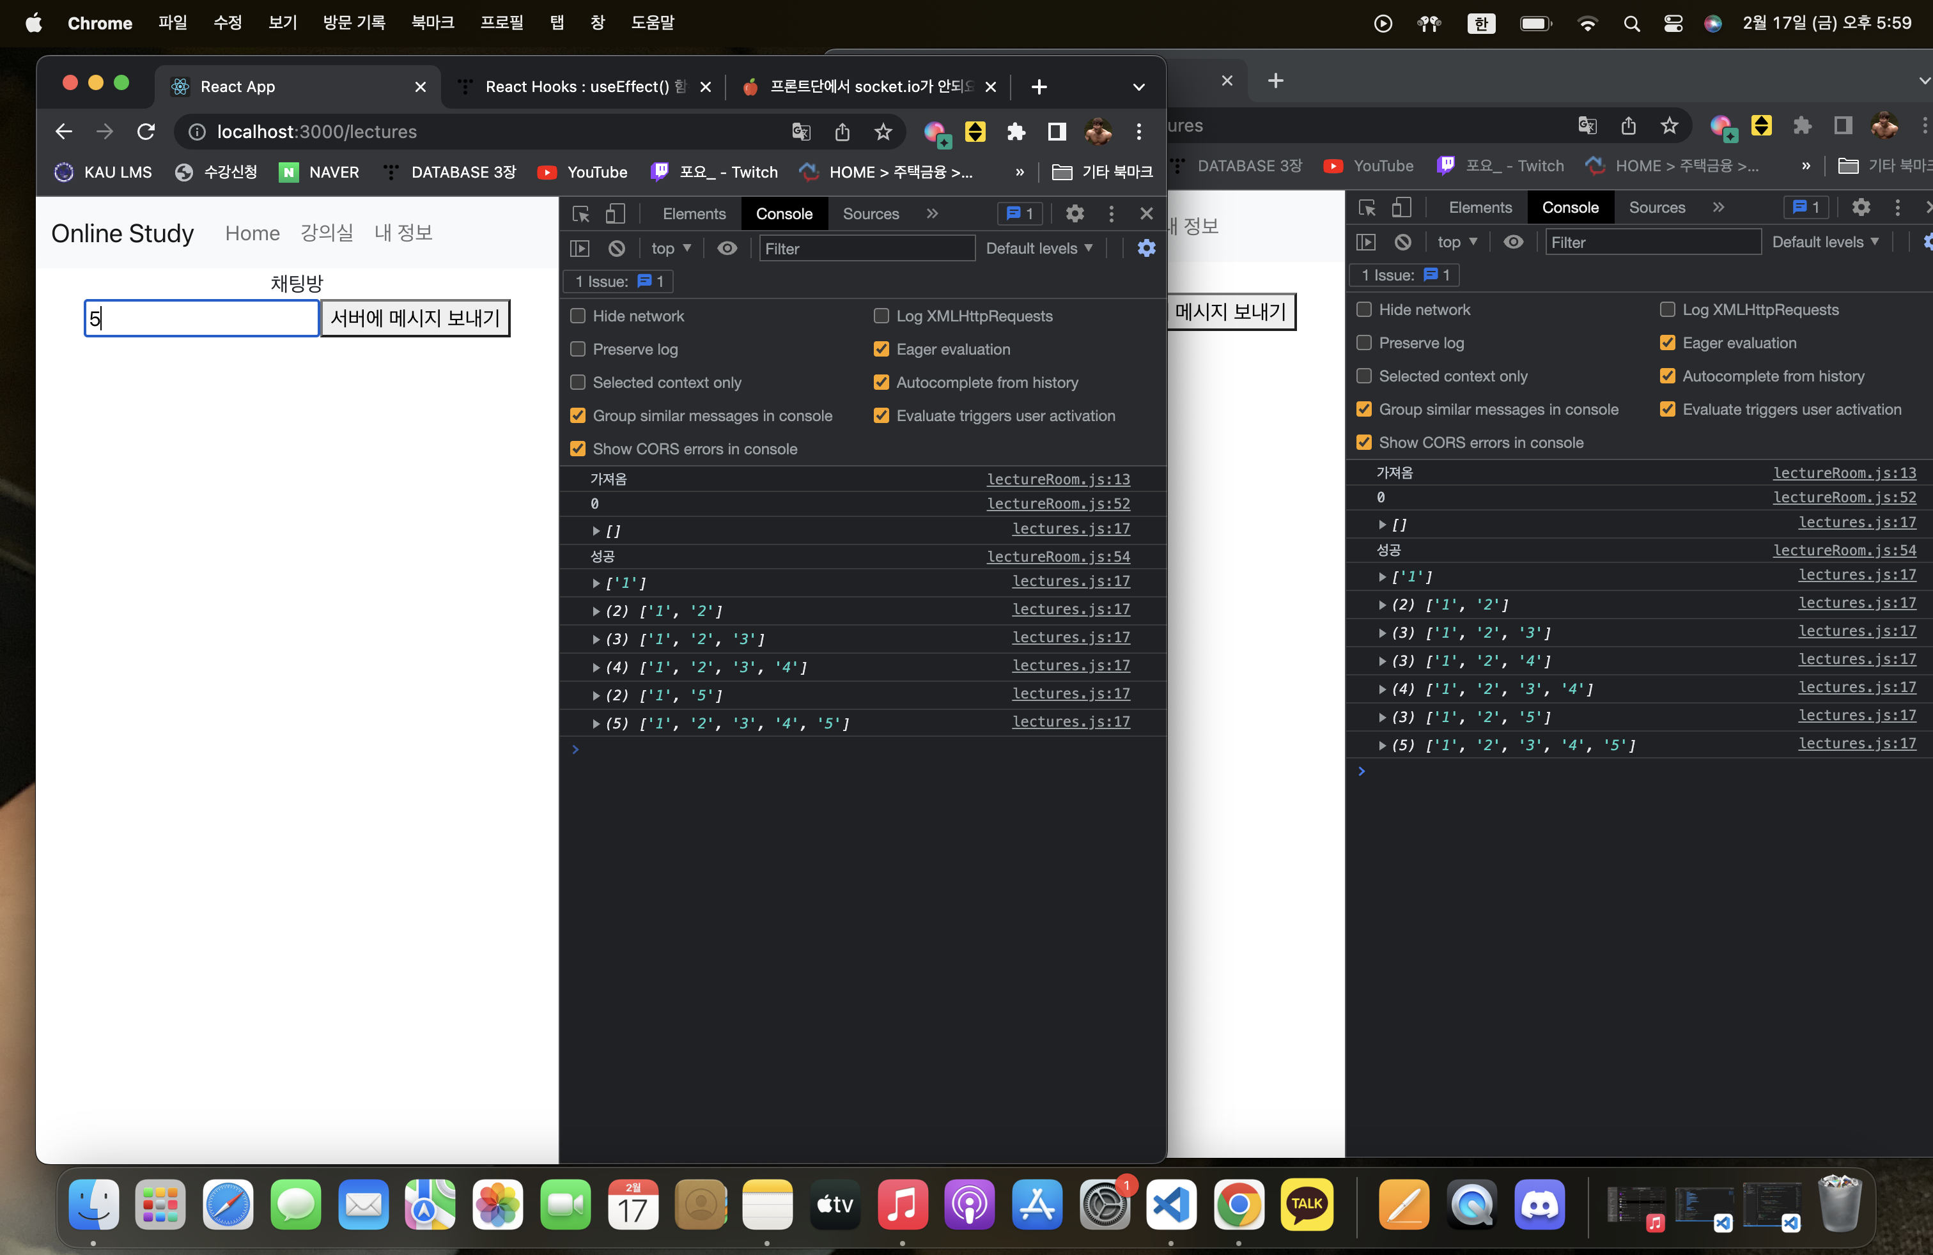Image resolution: width=1933 pixels, height=1255 pixels.
Task: Open KakaoTalk from the Dock
Action: [1306, 1205]
